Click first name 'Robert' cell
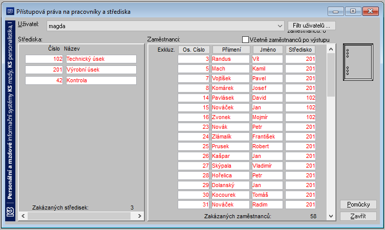Viewport: 385px width, 230px height. click(x=267, y=146)
